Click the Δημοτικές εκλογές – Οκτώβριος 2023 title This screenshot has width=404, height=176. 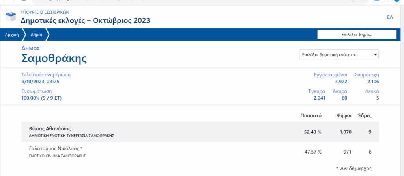tap(85, 20)
